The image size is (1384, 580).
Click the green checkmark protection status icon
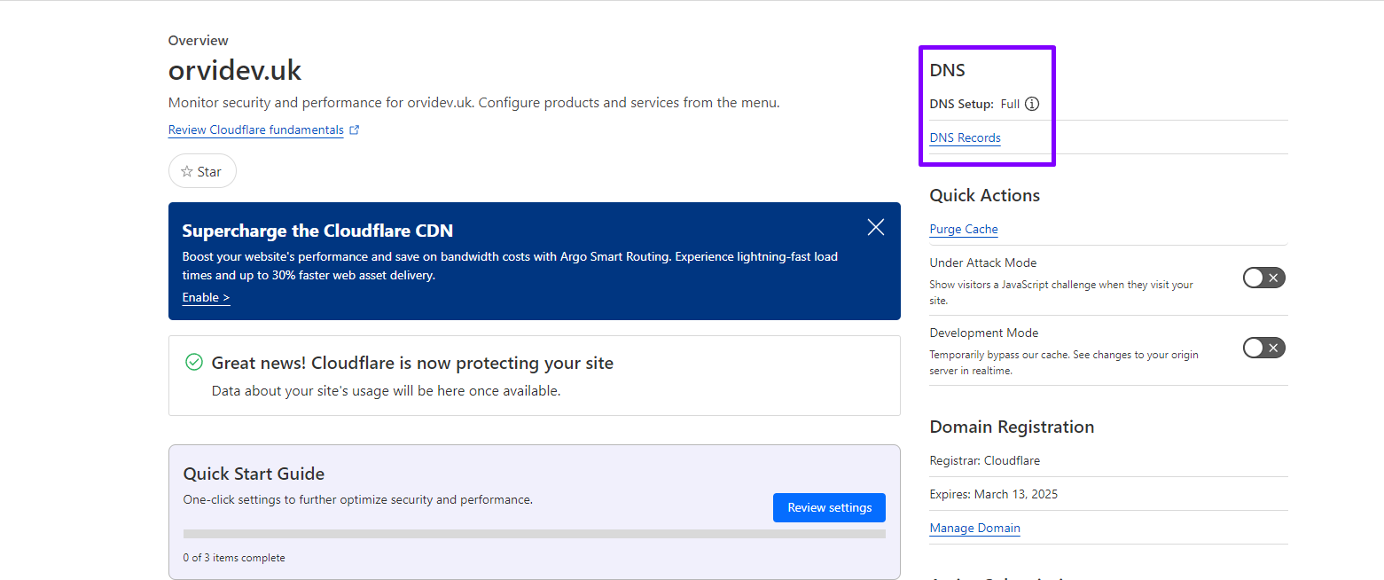point(194,363)
